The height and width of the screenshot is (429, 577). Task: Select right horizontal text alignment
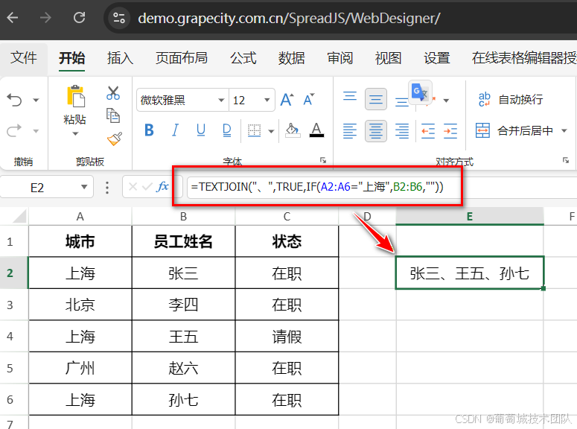[402, 131]
